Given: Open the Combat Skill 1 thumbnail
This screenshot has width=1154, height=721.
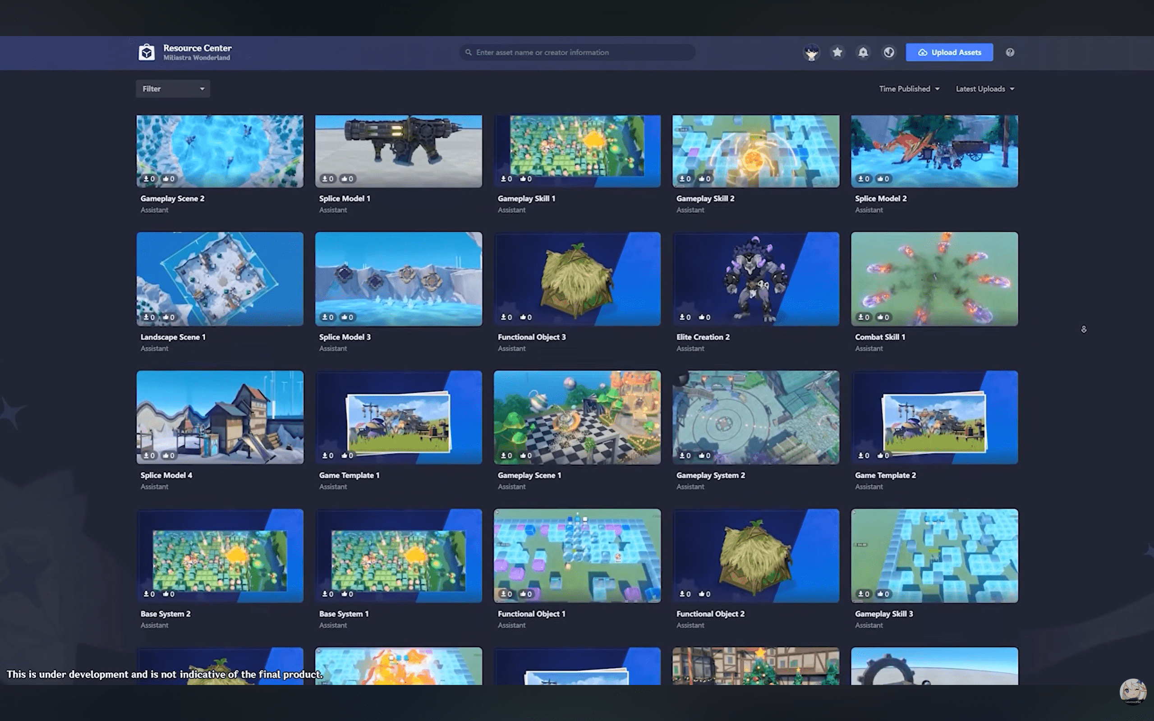Looking at the screenshot, I should tap(935, 279).
